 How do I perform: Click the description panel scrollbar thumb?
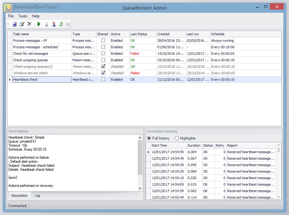click(140, 157)
